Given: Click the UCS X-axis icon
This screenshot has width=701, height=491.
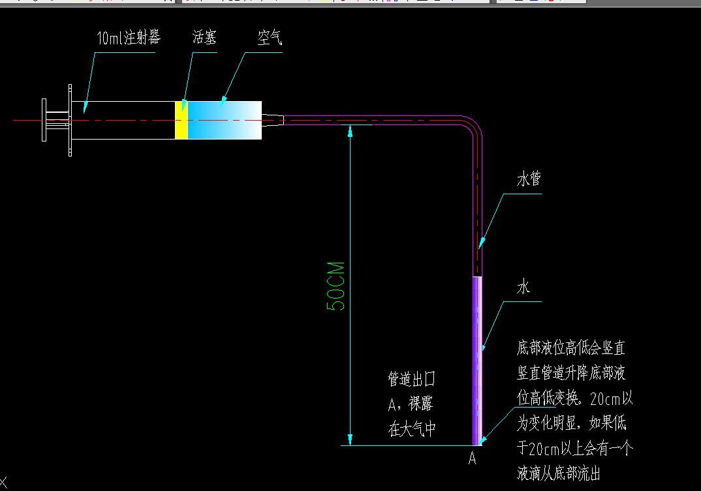Looking at the screenshot, I should coord(3,483).
